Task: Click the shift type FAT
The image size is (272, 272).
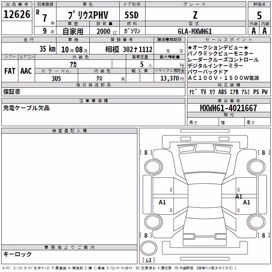Action: click(x=10, y=71)
